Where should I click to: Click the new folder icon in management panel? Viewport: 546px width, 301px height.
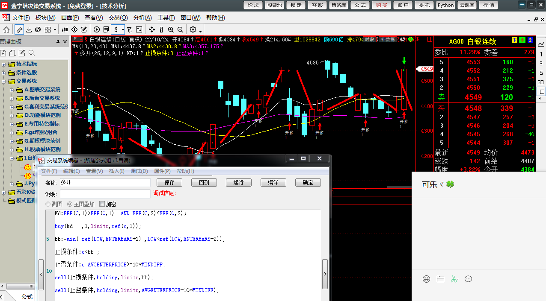pos(12,53)
